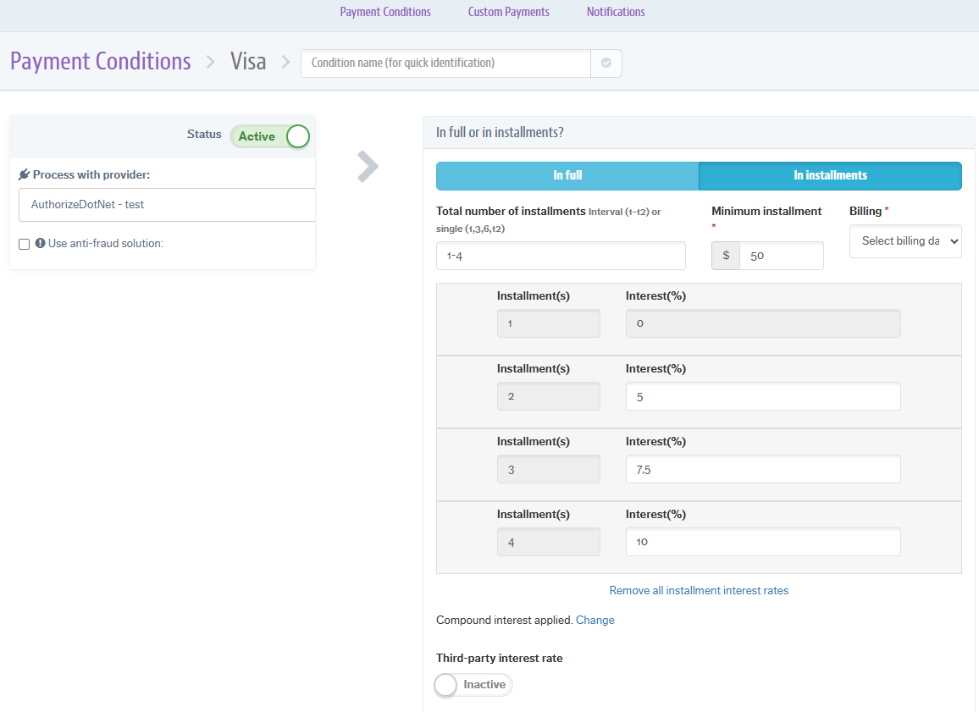This screenshot has width=979, height=712.
Task: Click Remove all installment interest rates link
Action: (x=699, y=591)
